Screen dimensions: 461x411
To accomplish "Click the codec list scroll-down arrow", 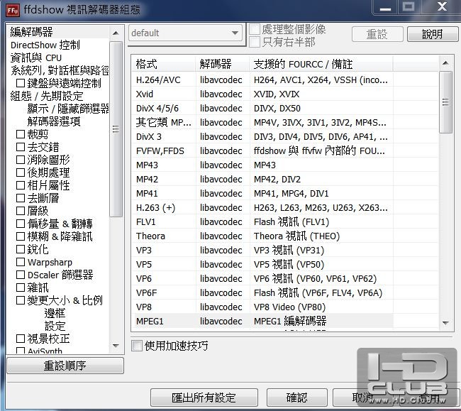I will (x=445, y=323).
